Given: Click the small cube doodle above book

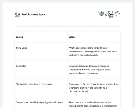Looking at the screenshot, I should point(109,12).
